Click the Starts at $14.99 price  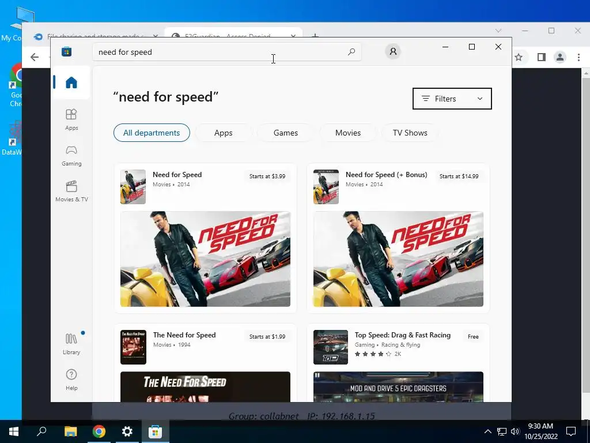pyautogui.click(x=459, y=176)
